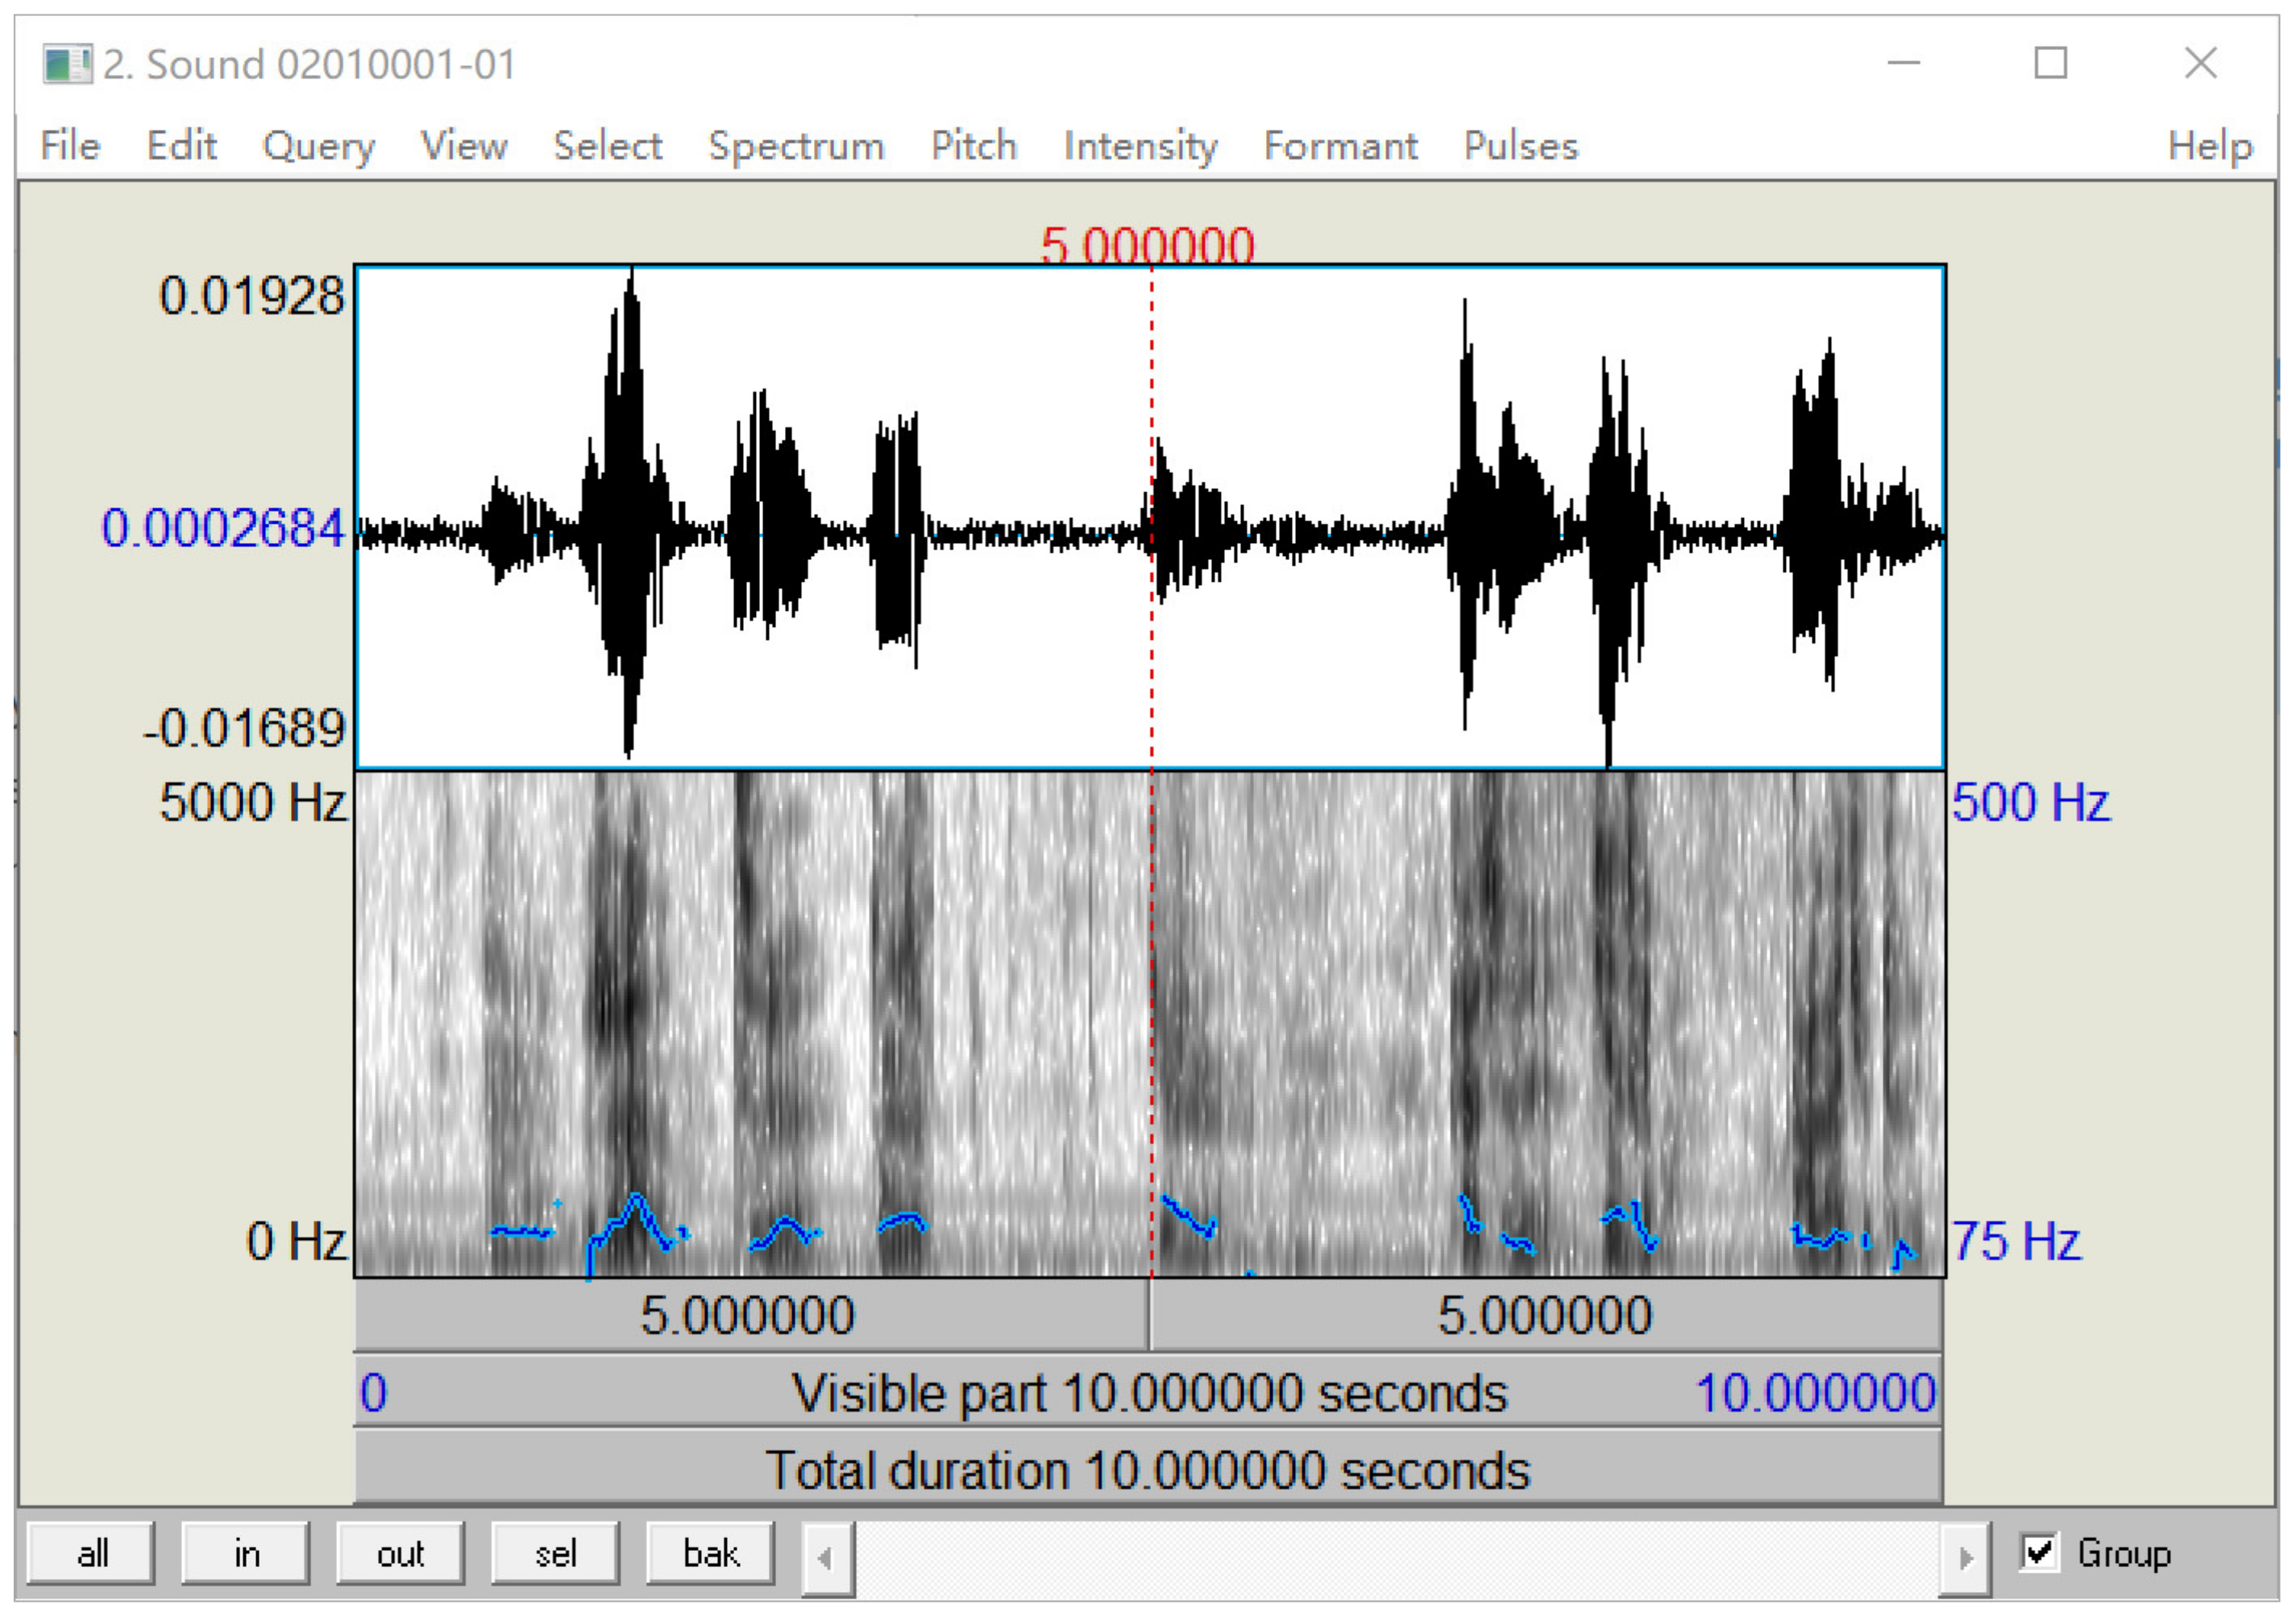Click the left scroll arrow

(x=827, y=1557)
